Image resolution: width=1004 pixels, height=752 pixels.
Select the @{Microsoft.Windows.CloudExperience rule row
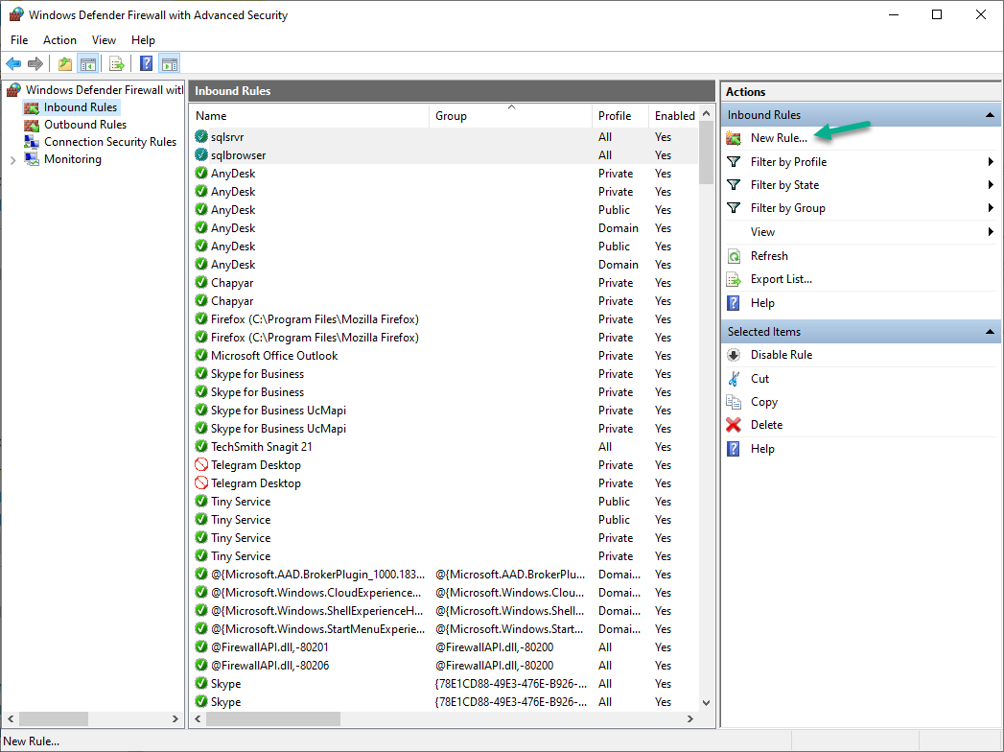[444, 593]
